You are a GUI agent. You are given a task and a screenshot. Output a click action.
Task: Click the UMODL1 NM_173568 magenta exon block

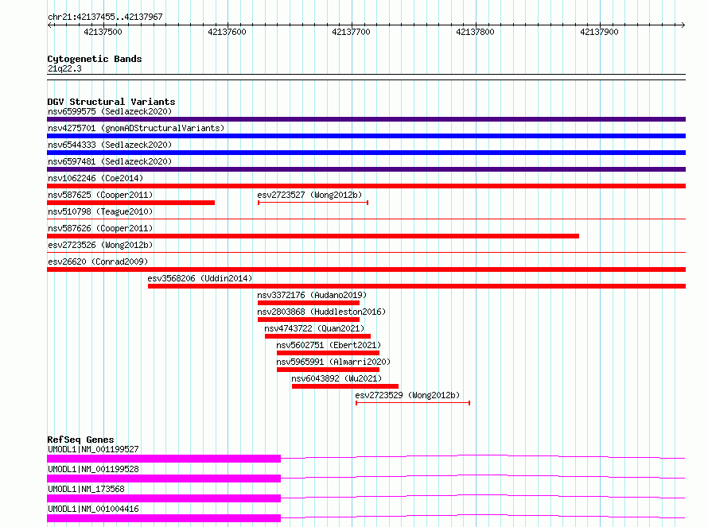point(164,498)
